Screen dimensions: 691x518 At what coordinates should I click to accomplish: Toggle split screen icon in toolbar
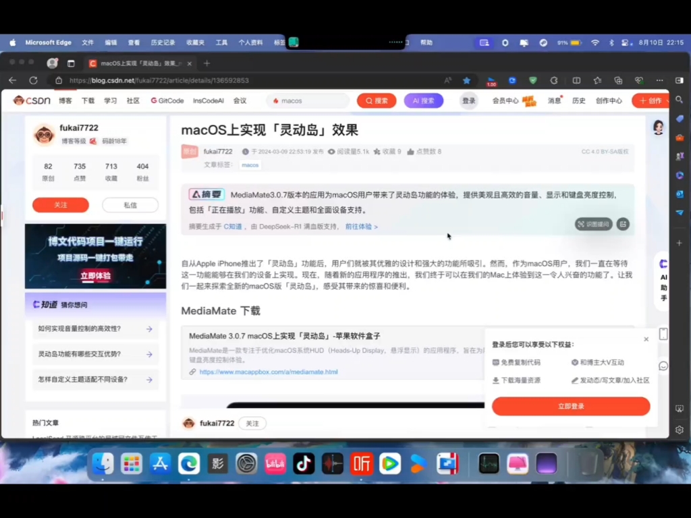tap(576, 80)
